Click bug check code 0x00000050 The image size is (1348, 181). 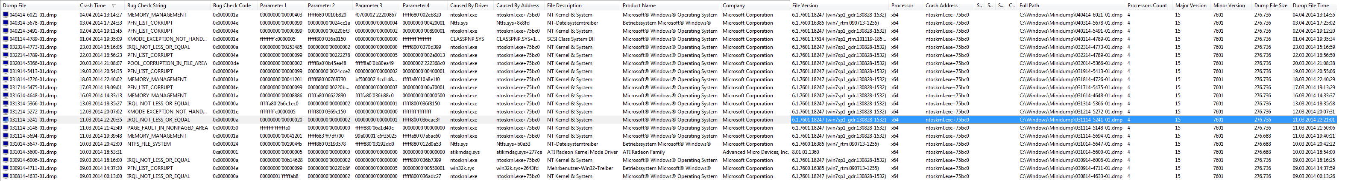coord(226,128)
